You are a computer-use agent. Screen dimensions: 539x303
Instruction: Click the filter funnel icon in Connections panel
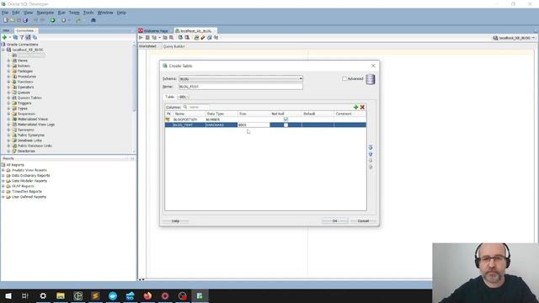[x=22, y=37]
